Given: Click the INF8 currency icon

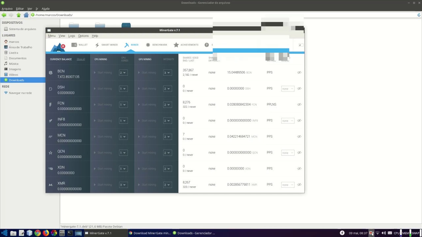Looking at the screenshot, I should click(x=50, y=121).
